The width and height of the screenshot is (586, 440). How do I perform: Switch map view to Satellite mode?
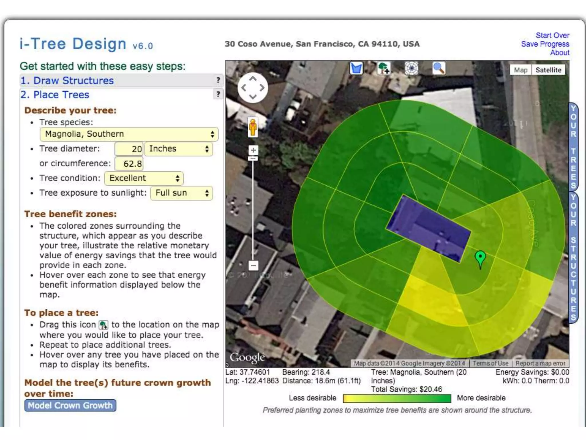pos(548,70)
